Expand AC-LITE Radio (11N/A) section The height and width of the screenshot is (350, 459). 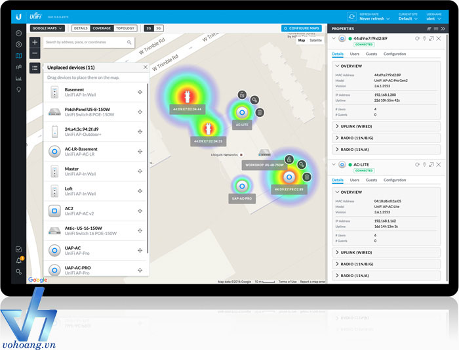[x=386, y=276]
